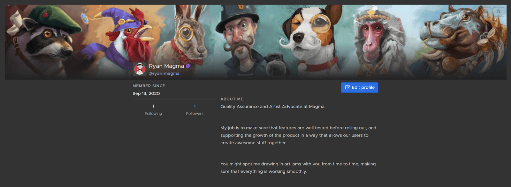Open Ryan Magma's profile avatar
Image resolution: width=511 pixels, height=187 pixels.
click(140, 69)
